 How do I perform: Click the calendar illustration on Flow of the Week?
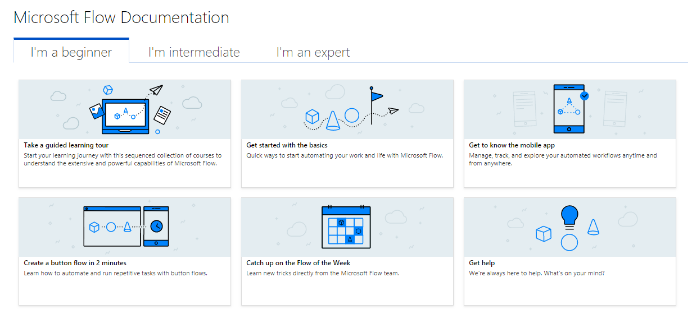pyautogui.click(x=347, y=227)
